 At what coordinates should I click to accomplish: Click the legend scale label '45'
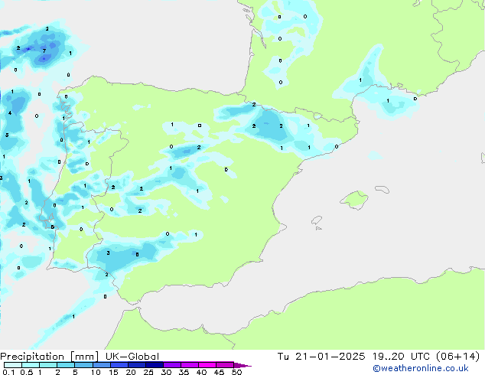219,372
